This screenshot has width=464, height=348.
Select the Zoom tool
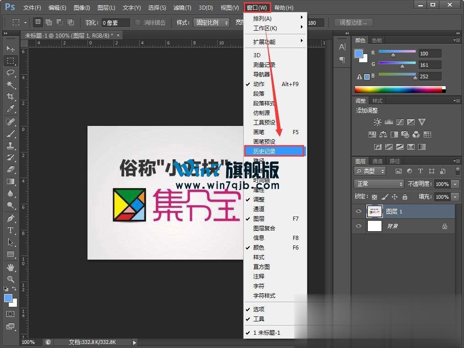click(11, 279)
